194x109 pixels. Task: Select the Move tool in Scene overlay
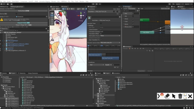pos(52,16)
